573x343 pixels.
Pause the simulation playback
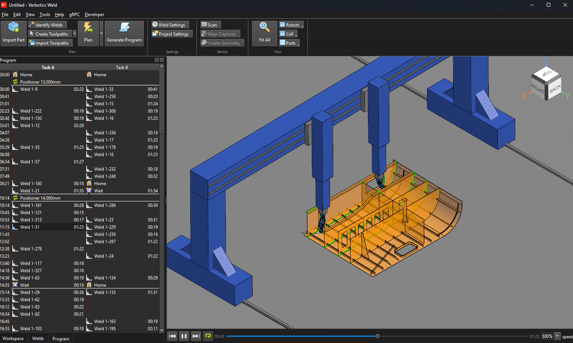pos(184,336)
